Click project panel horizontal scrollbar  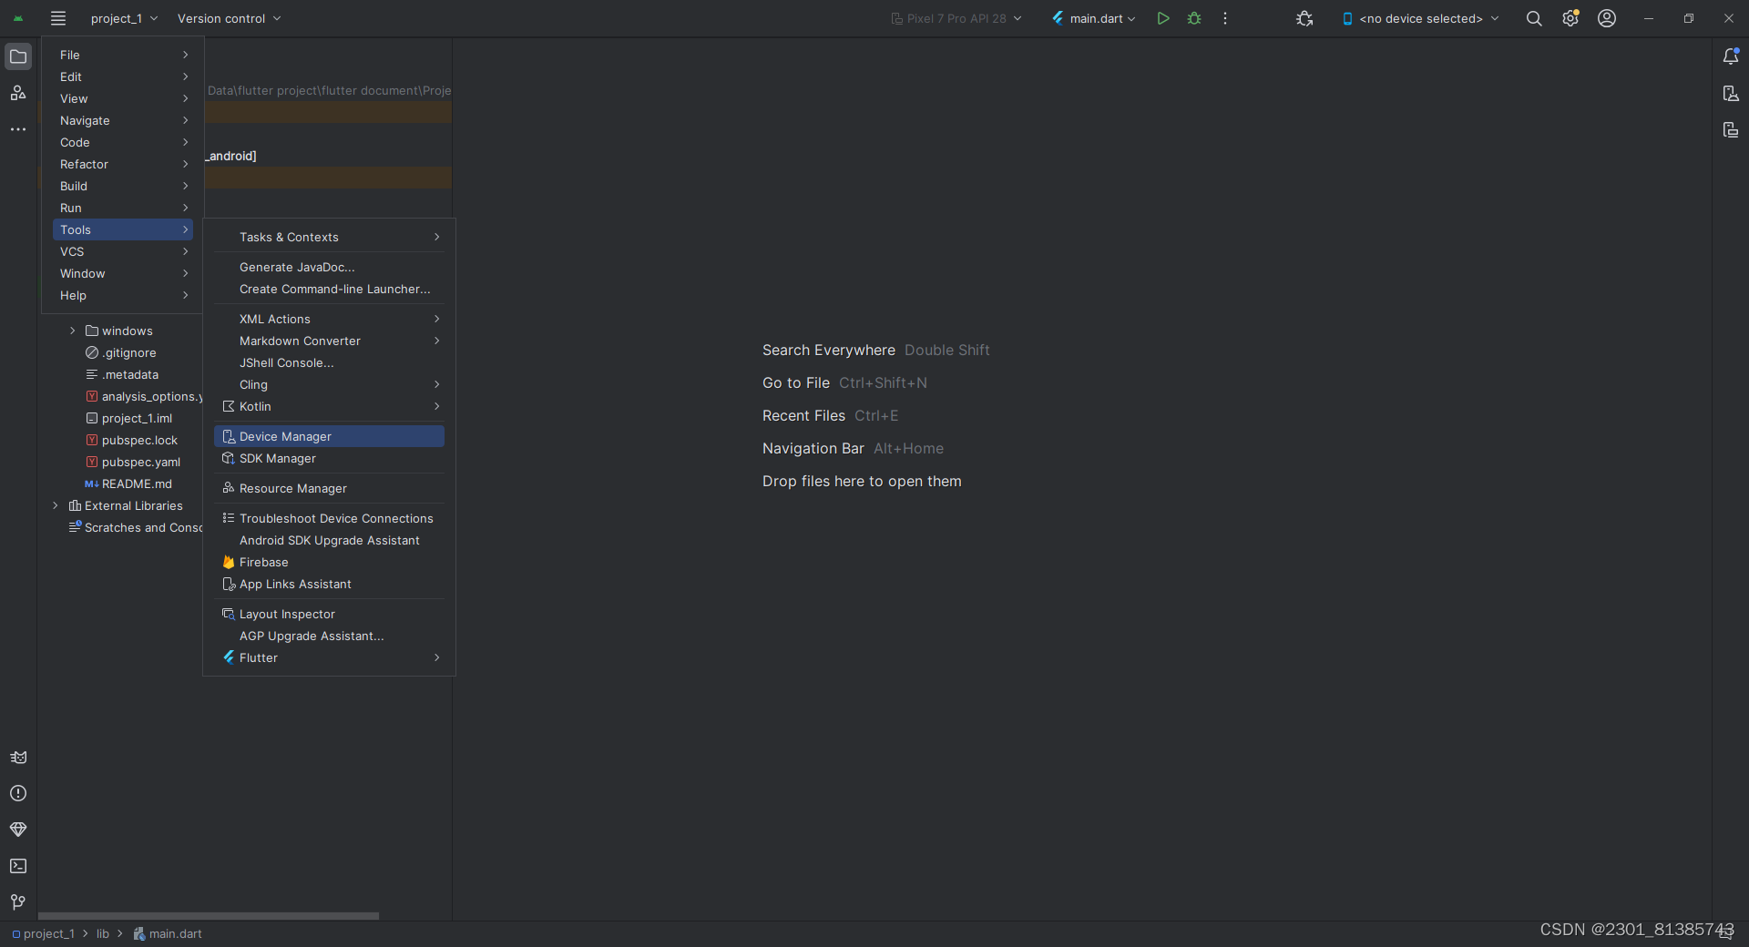pyautogui.click(x=208, y=915)
